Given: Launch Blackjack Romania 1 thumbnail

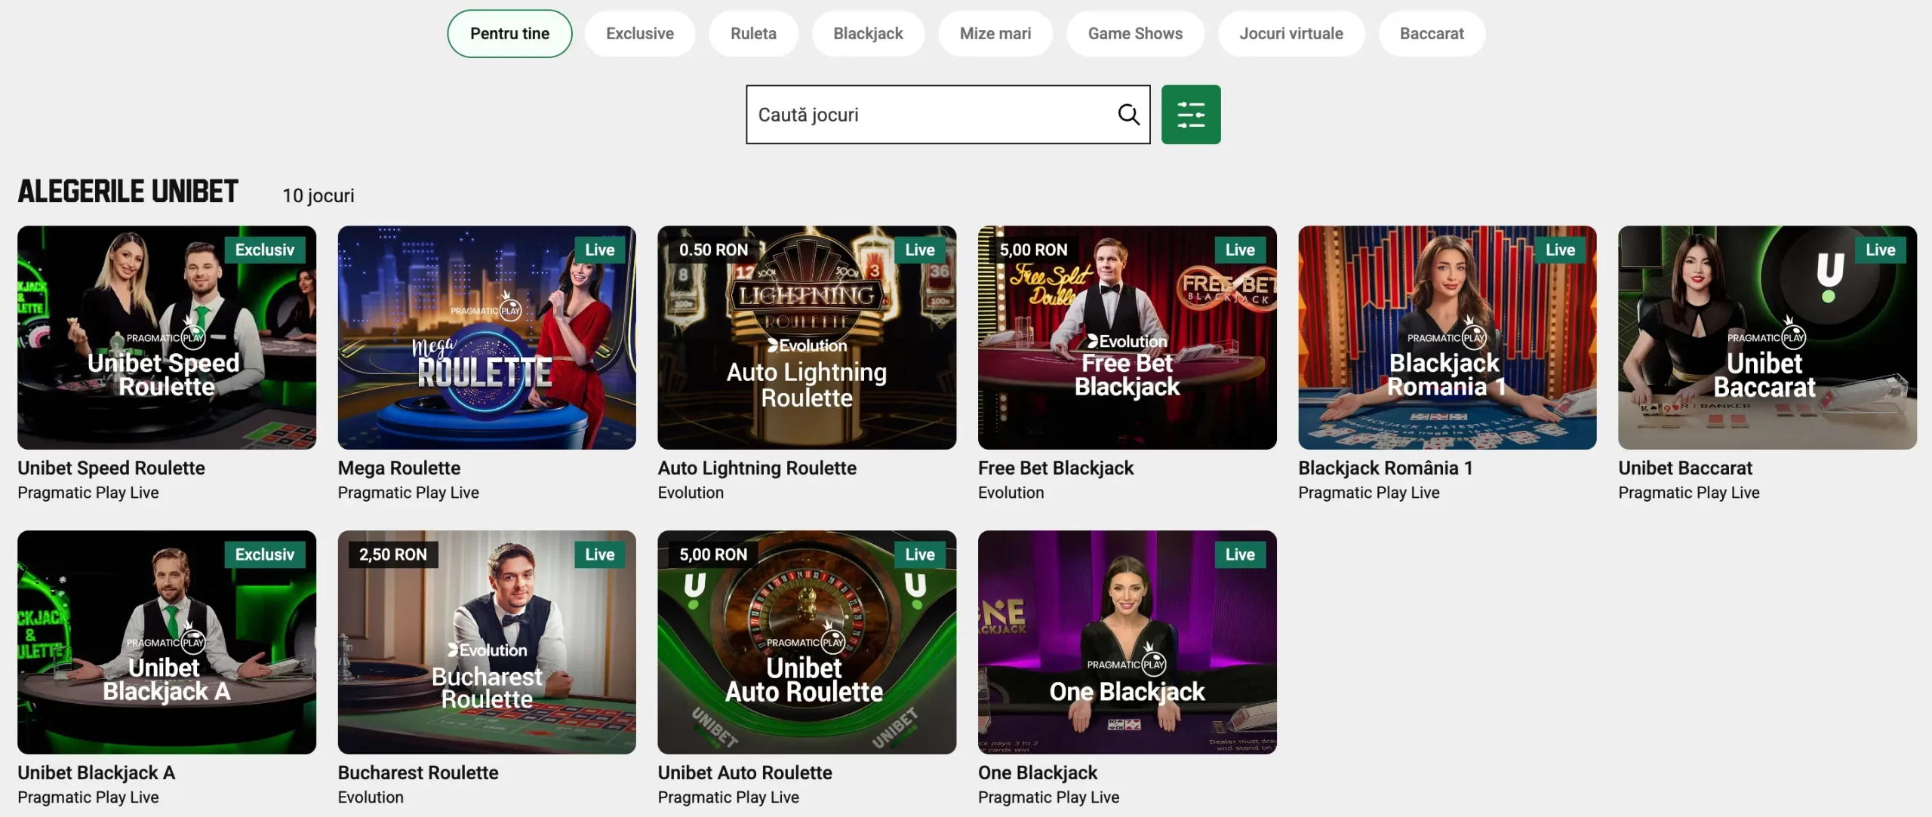Looking at the screenshot, I should coord(1447,338).
